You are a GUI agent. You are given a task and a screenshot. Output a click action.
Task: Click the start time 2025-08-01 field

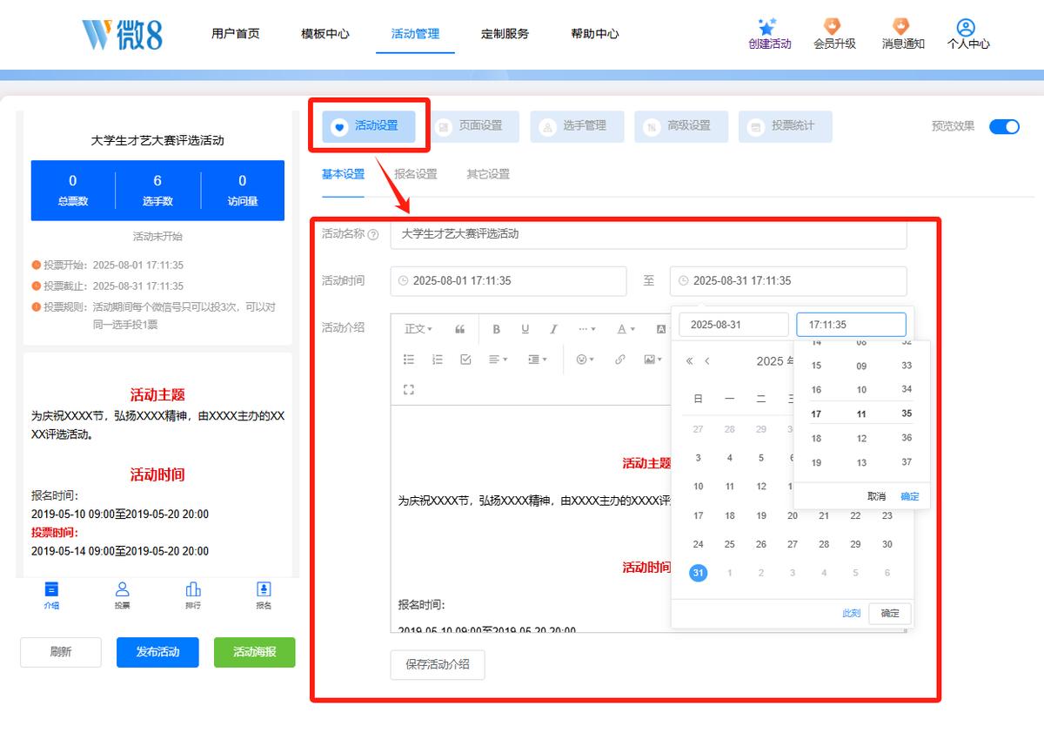508,281
